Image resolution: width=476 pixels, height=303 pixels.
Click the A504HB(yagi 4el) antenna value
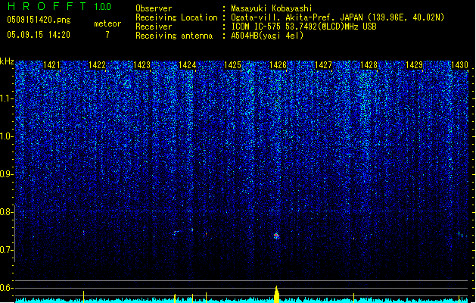(267, 36)
